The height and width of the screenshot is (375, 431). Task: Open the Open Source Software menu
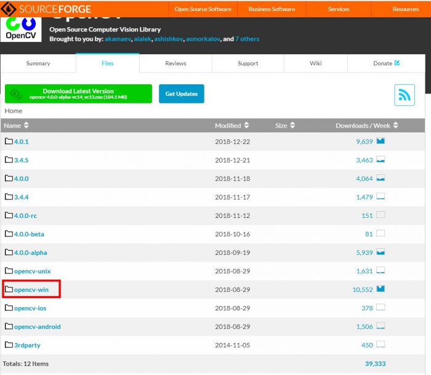[x=203, y=9]
